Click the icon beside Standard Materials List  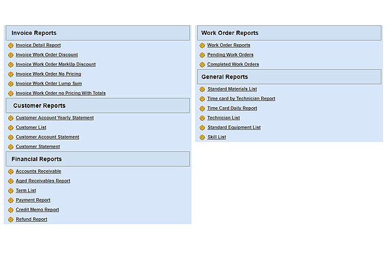[x=202, y=89]
